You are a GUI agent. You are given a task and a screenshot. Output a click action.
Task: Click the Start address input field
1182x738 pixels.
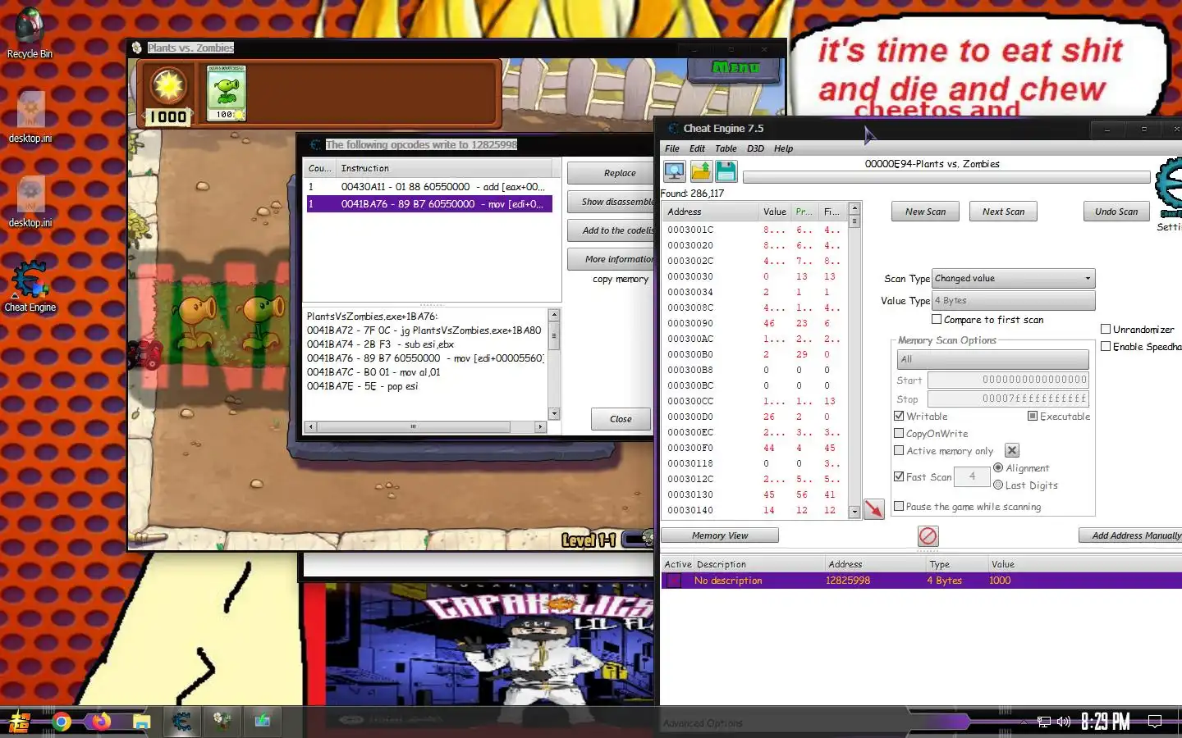(1008, 380)
